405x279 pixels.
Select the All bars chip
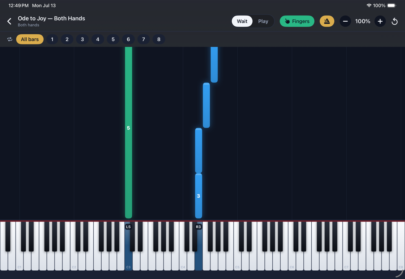30,39
